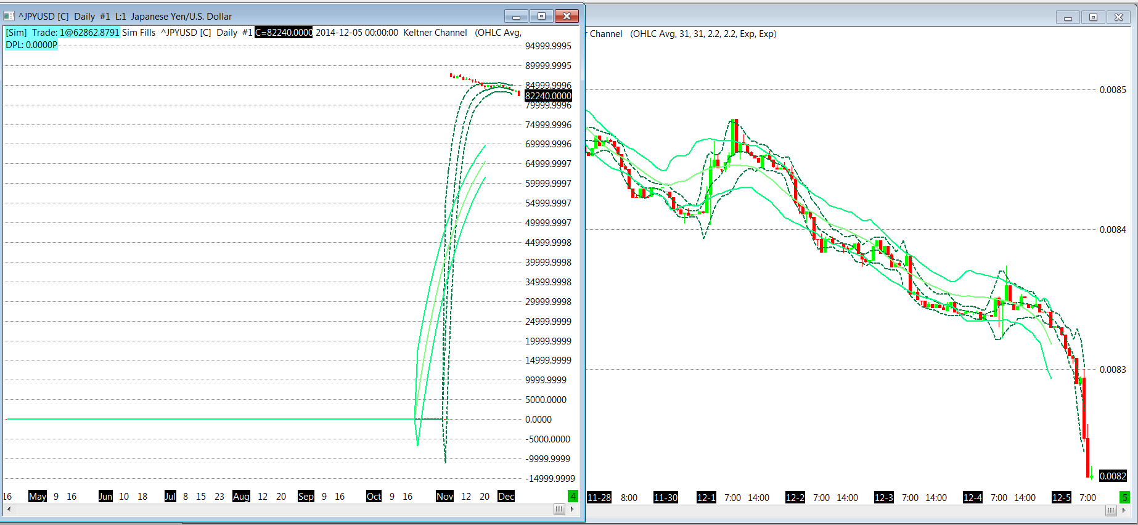The width and height of the screenshot is (1138, 525).
Task: Click the 11-28 date marker on the intraday chart
Action: point(599,498)
